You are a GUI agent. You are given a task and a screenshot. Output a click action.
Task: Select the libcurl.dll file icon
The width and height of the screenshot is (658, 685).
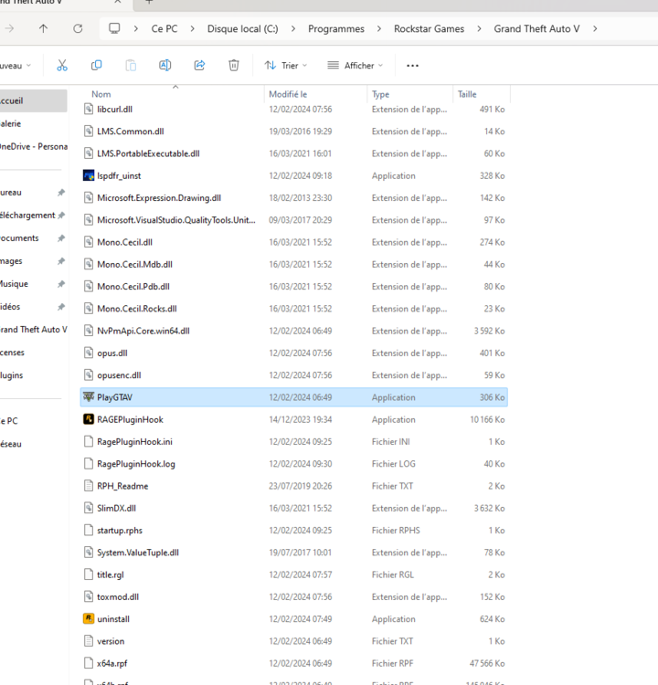coord(89,110)
